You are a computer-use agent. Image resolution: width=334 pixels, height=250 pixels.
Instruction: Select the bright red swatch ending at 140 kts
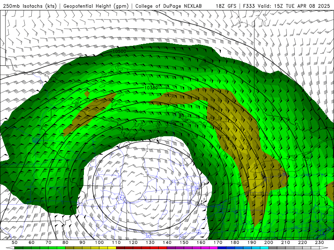click(x=163, y=248)
